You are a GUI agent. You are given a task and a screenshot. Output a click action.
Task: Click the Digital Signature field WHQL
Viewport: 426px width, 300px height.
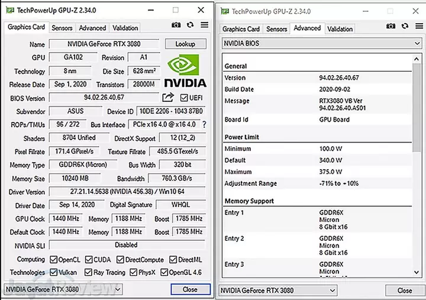[180, 205]
